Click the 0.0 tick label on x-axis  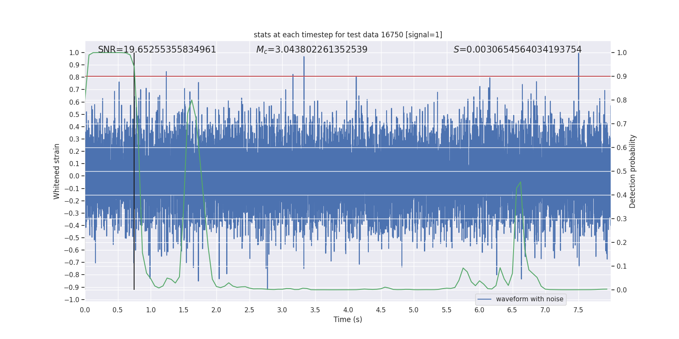pos(85,310)
